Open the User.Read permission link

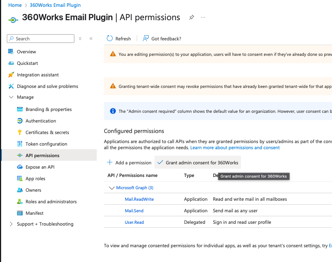click(134, 222)
